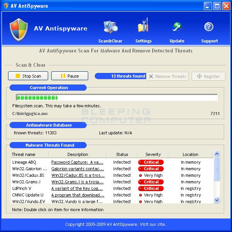
Task: Select the Win32/Cadux.BS threat name
Action: [x=28, y=175]
